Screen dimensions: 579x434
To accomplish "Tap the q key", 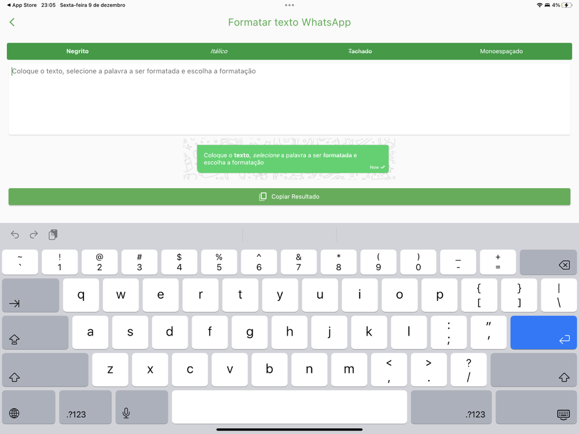I will pos(81,295).
